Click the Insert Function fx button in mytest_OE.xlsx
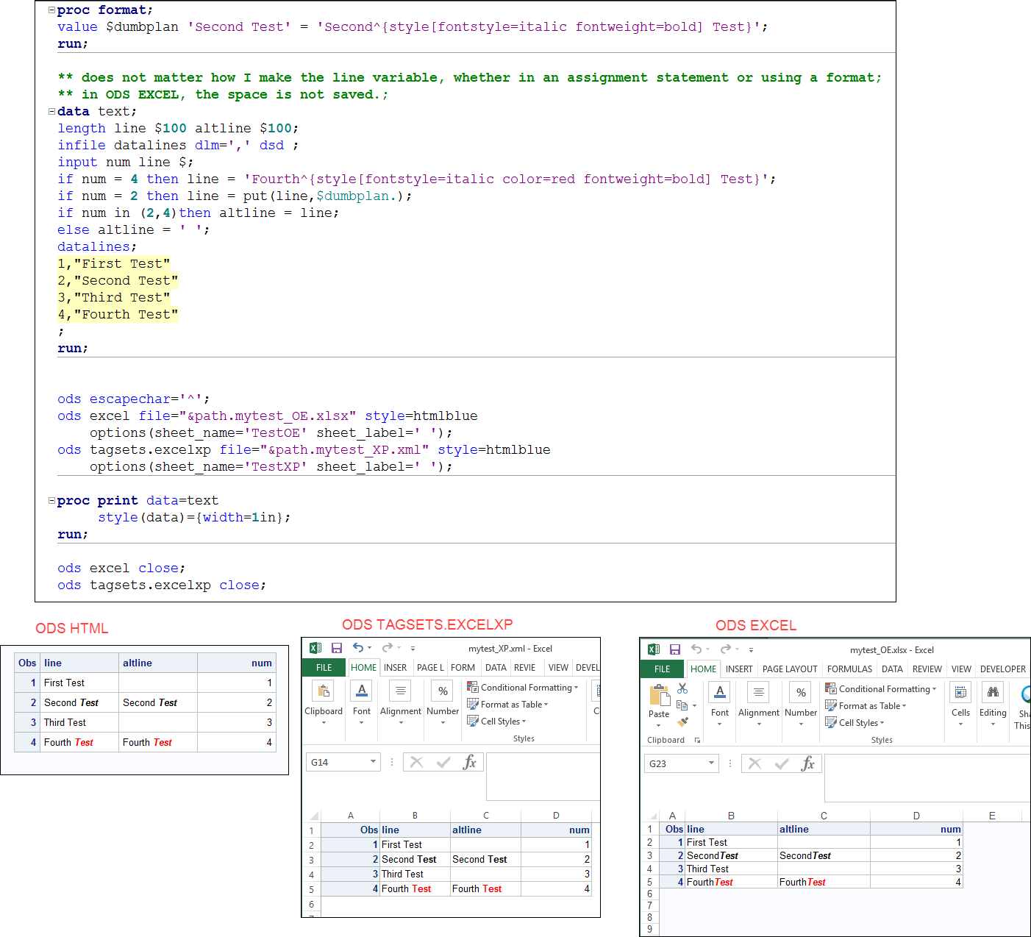The height and width of the screenshot is (937, 1031). pos(808,763)
